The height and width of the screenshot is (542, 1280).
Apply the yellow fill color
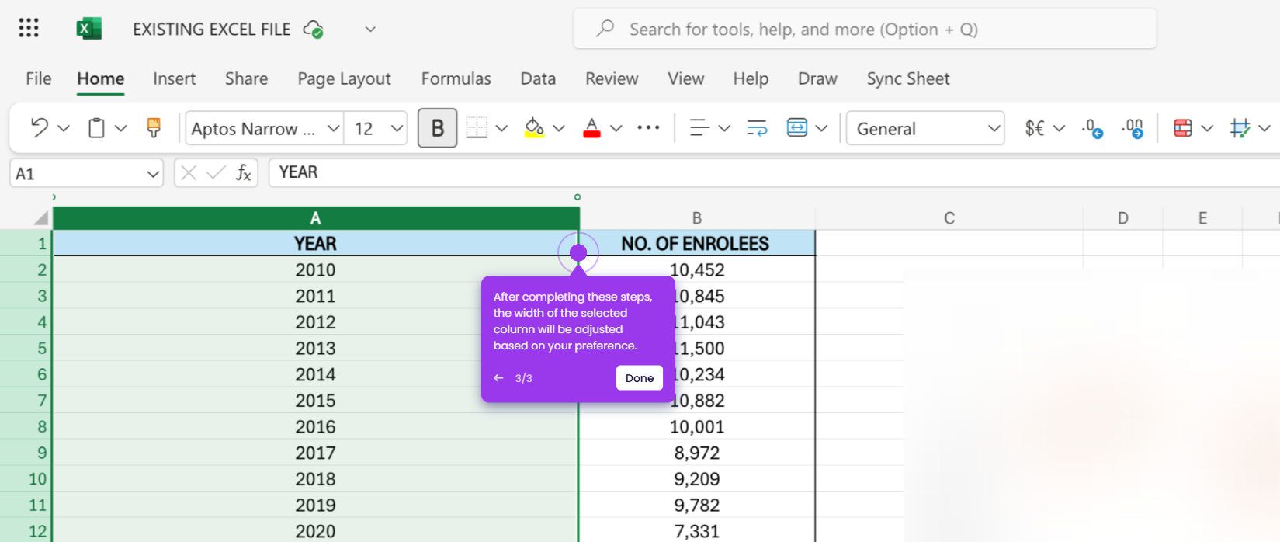tap(534, 128)
